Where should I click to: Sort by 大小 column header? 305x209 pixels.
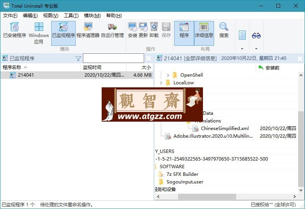coord(140,68)
